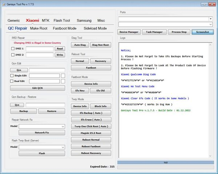218x174 pixels.
Task: Click the Block Info button
Action: [x=101, y=106]
